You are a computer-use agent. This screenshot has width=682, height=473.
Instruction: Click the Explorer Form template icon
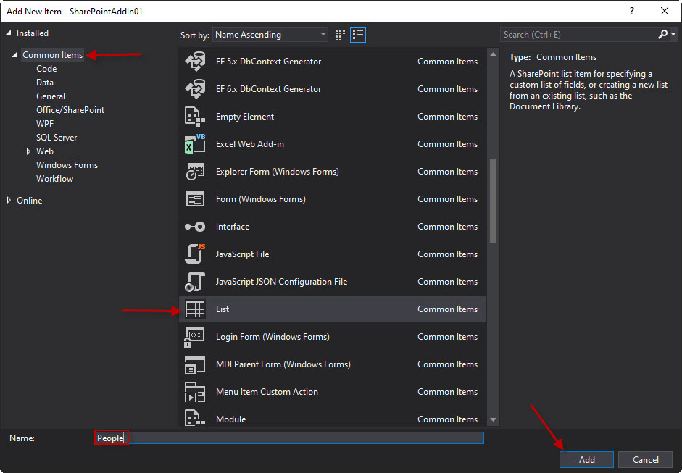point(195,171)
